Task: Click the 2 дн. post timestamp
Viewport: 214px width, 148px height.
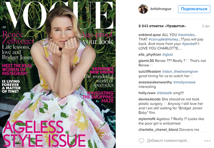Action: (x=206, y=26)
